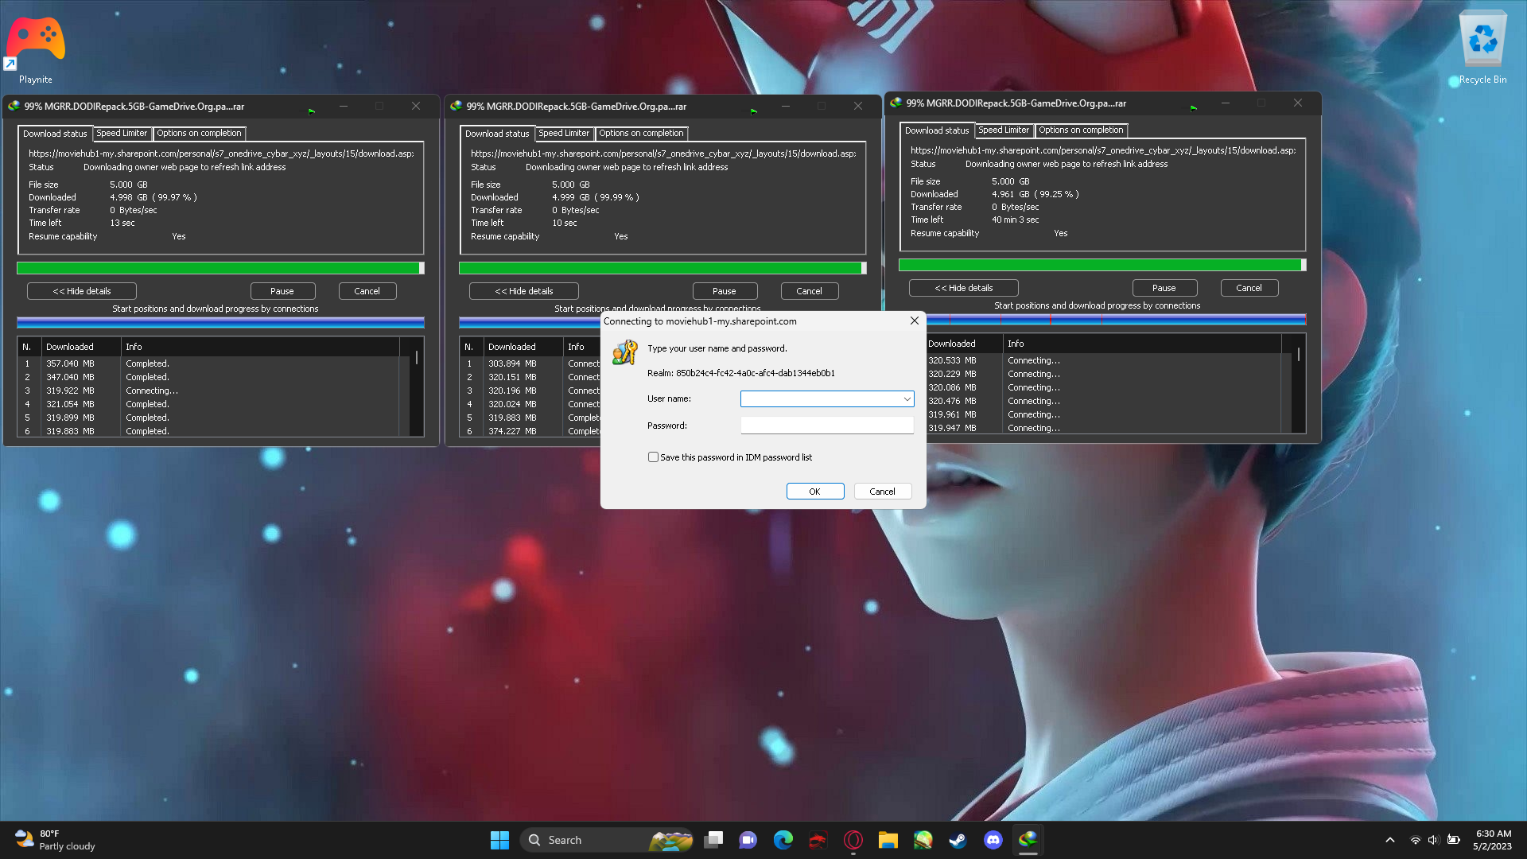Open the clock showing 6:30 AM
The width and height of the screenshot is (1527, 859).
(x=1493, y=840)
